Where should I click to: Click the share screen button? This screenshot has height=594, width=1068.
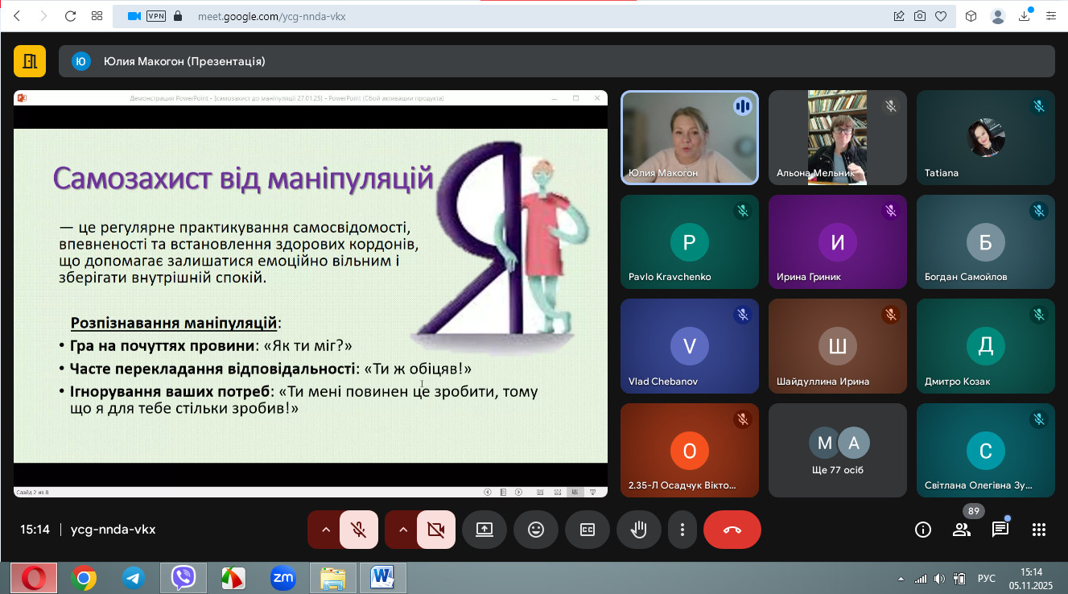[485, 530]
